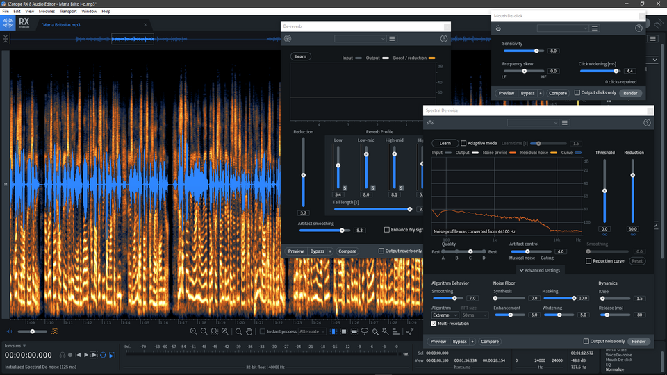
Task: Toggle loop playback icon
Action: 103,355
